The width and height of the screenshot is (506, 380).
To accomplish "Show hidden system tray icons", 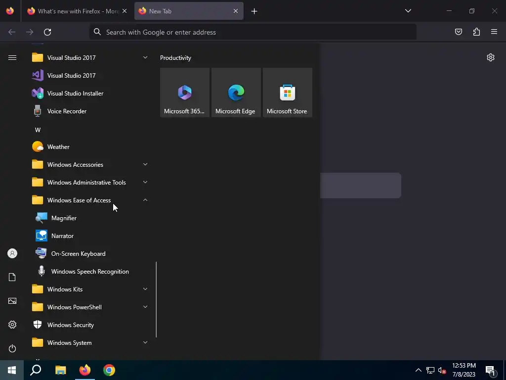I will [418, 370].
